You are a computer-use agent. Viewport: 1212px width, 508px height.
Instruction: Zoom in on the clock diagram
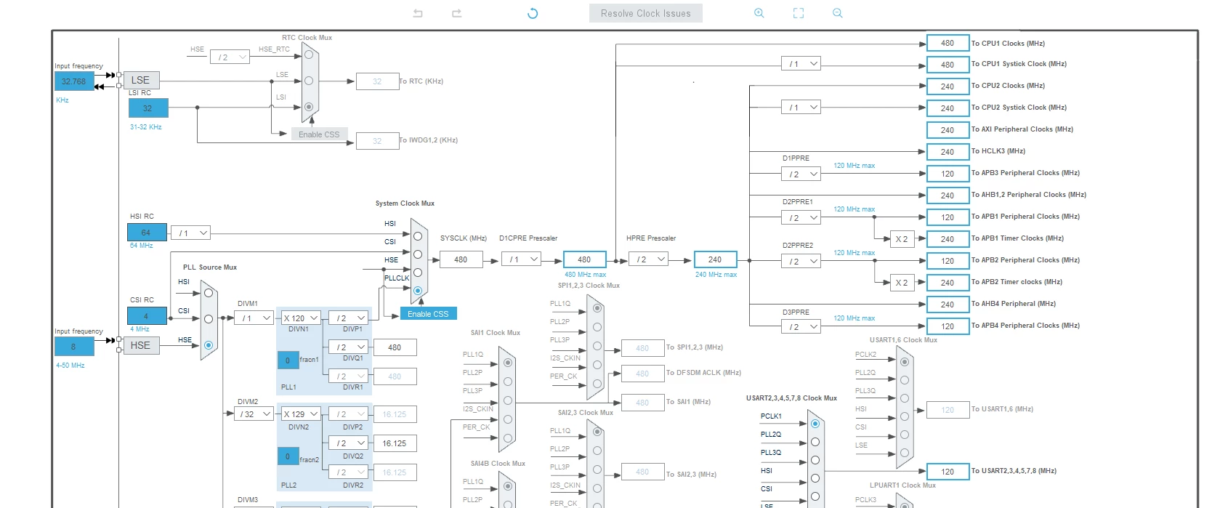pyautogui.click(x=759, y=13)
